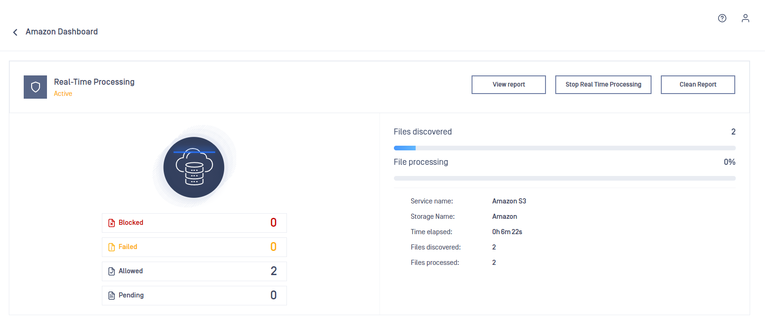
Task: Go back using the left chevron arrow
Action: click(15, 32)
